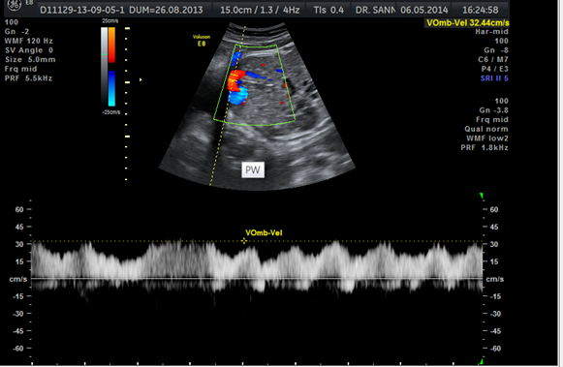The width and height of the screenshot is (563, 367).
Task: Click the green color Doppler box
Action: click(255, 85)
